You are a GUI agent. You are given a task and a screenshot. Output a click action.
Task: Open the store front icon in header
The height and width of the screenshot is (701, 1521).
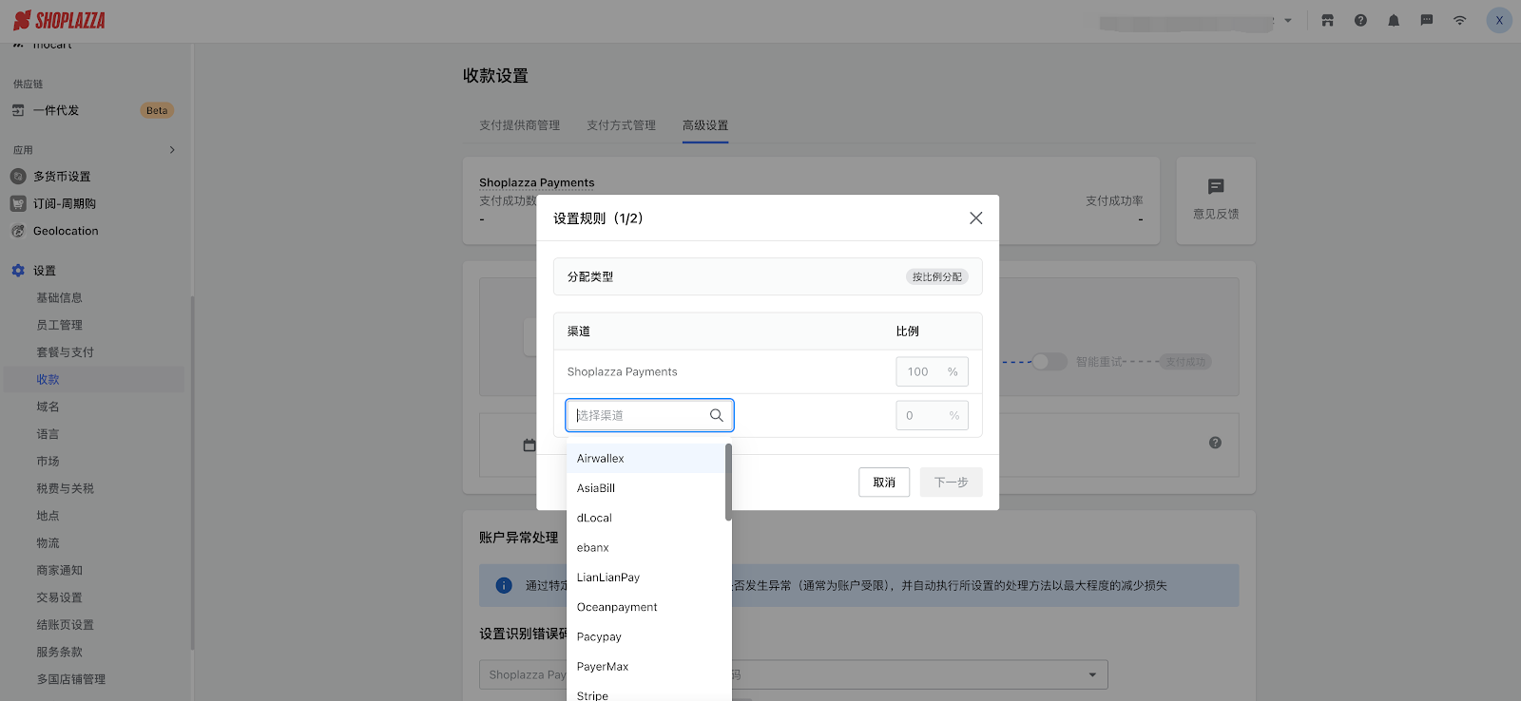1328,20
